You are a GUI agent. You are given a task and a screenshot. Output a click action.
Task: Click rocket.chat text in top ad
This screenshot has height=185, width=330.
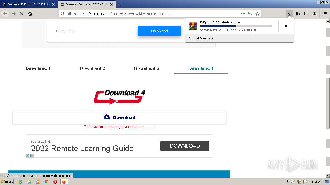[65, 31]
